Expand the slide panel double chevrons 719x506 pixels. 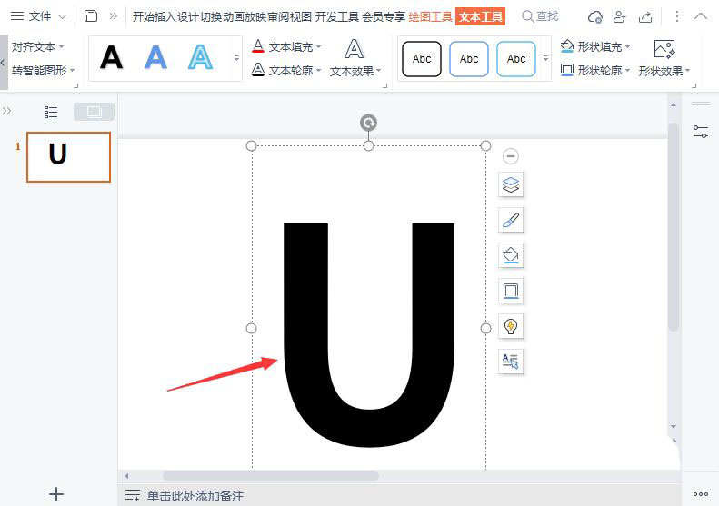(6, 111)
